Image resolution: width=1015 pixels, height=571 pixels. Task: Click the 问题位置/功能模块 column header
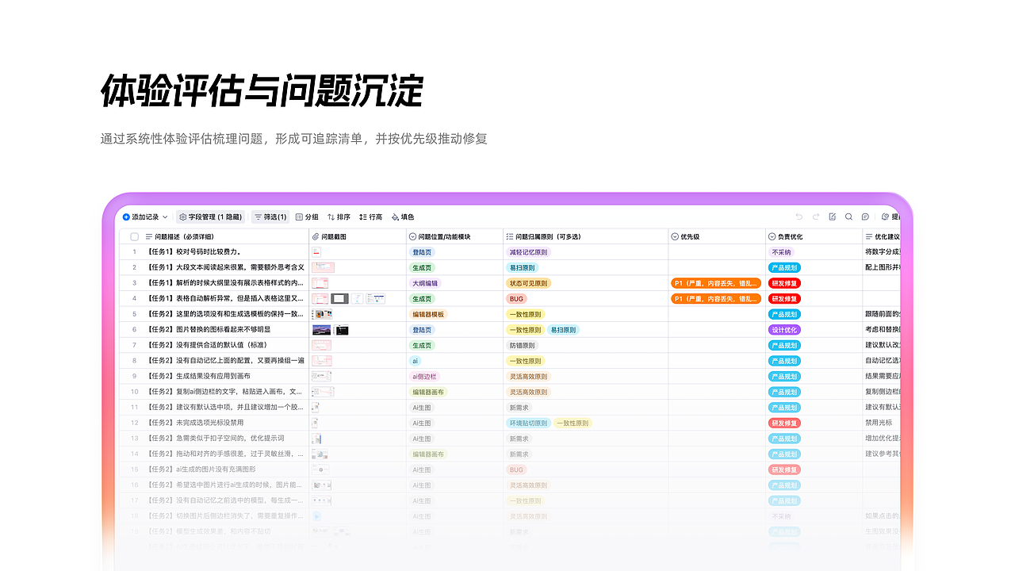click(454, 236)
